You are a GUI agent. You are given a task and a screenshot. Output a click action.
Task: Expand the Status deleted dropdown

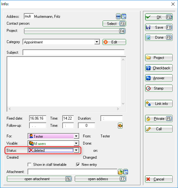point(76,150)
